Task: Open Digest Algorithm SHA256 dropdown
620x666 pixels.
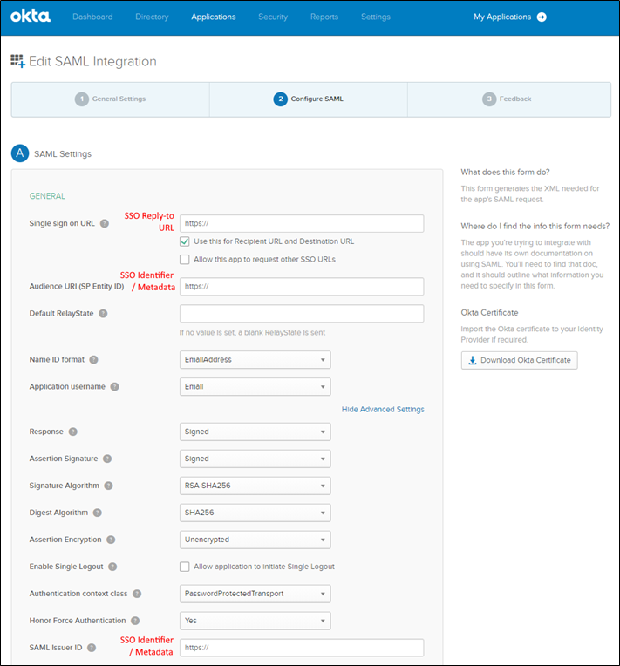Action: click(255, 513)
